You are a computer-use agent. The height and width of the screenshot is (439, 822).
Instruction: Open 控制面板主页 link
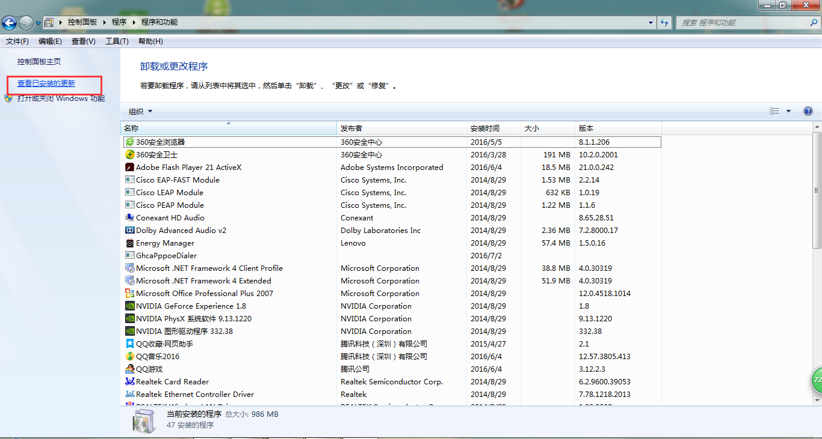click(x=39, y=62)
